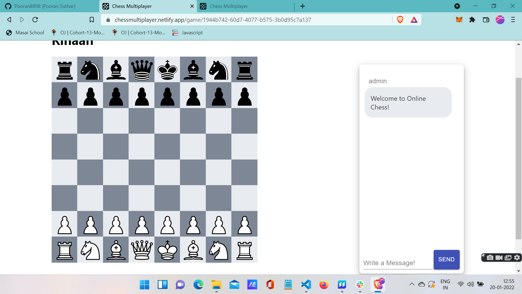
Task: Click the white queen chess piece
Action: (x=142, y=250)
